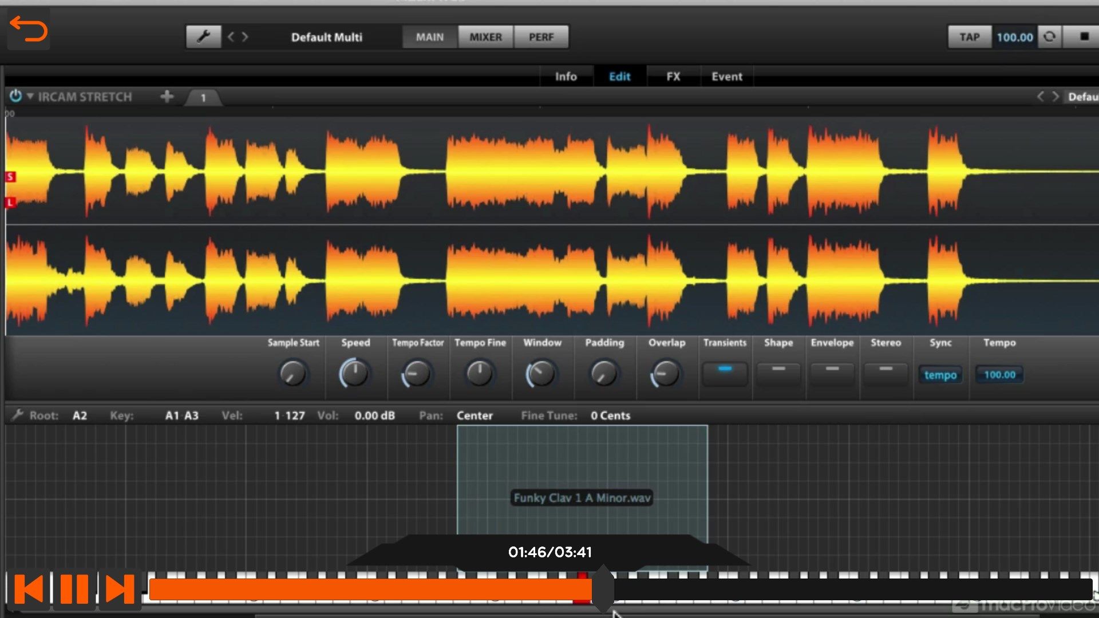This screenshot has height=618, width=1099.
Task: Switch to the PERF view
Action: (x=541, y=37)
